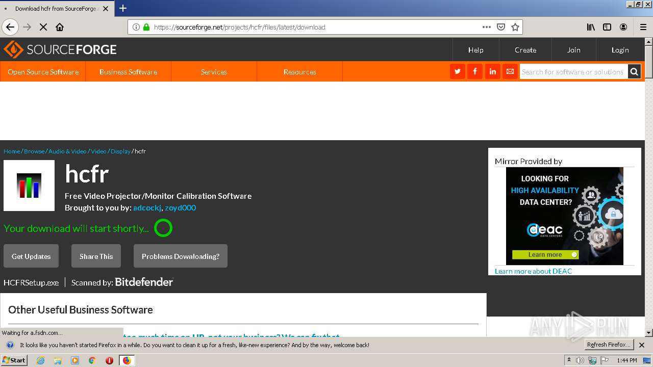
Task: Click the Share This button
Action: [x=96, y=256]
